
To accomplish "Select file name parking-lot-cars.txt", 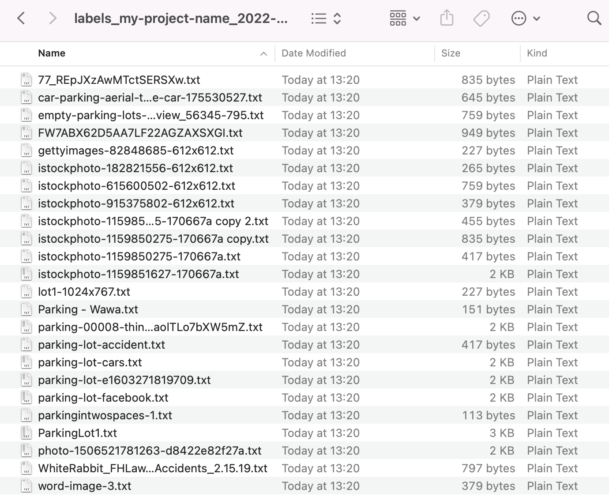I will tap(90, 362).
